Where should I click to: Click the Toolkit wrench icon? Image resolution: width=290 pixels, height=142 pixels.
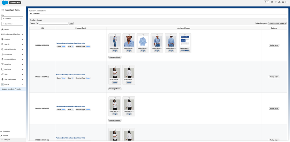(x=2, y=135)
